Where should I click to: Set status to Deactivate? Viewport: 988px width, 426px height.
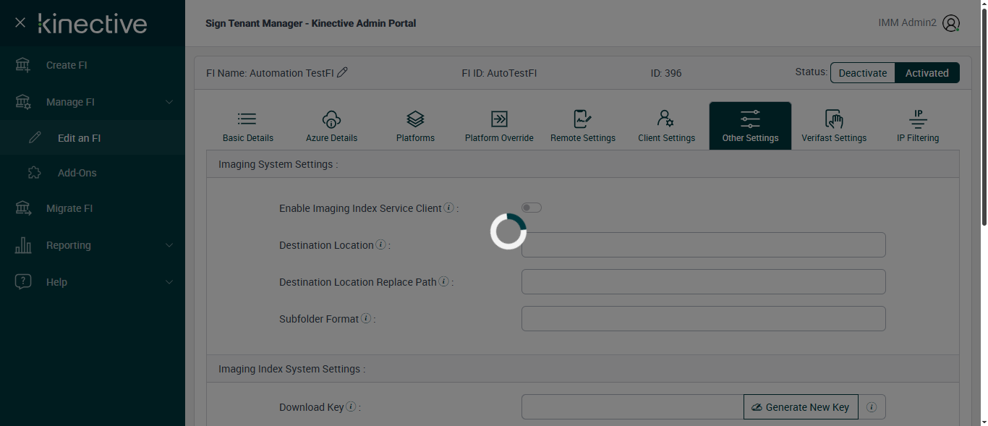[x=862, y=73]
